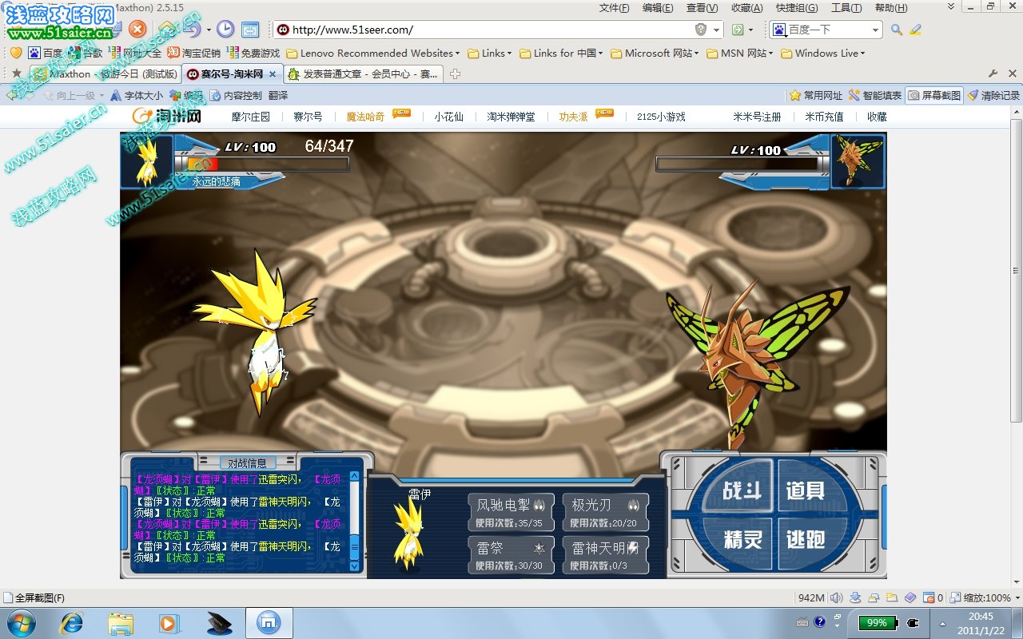Expand the search engine dropdown
This screenshot has height=639, width=1023.
(x=875, y=30)
